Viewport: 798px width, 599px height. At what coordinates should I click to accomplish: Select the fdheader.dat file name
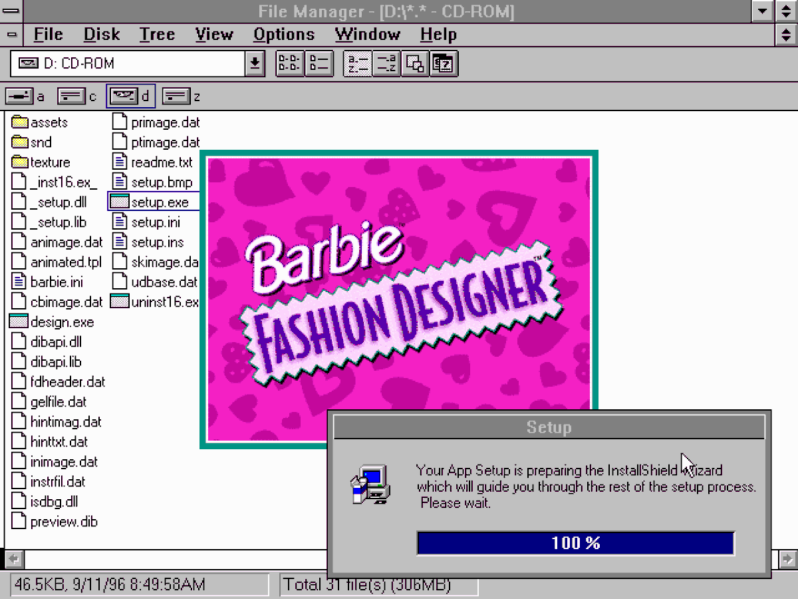68,382
